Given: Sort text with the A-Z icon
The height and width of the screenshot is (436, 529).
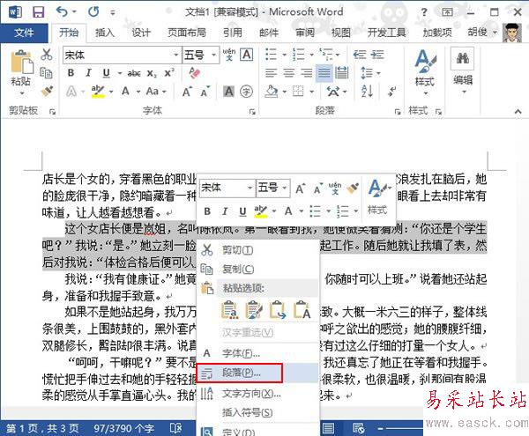Looking at the screenshot, I should 367,91.
